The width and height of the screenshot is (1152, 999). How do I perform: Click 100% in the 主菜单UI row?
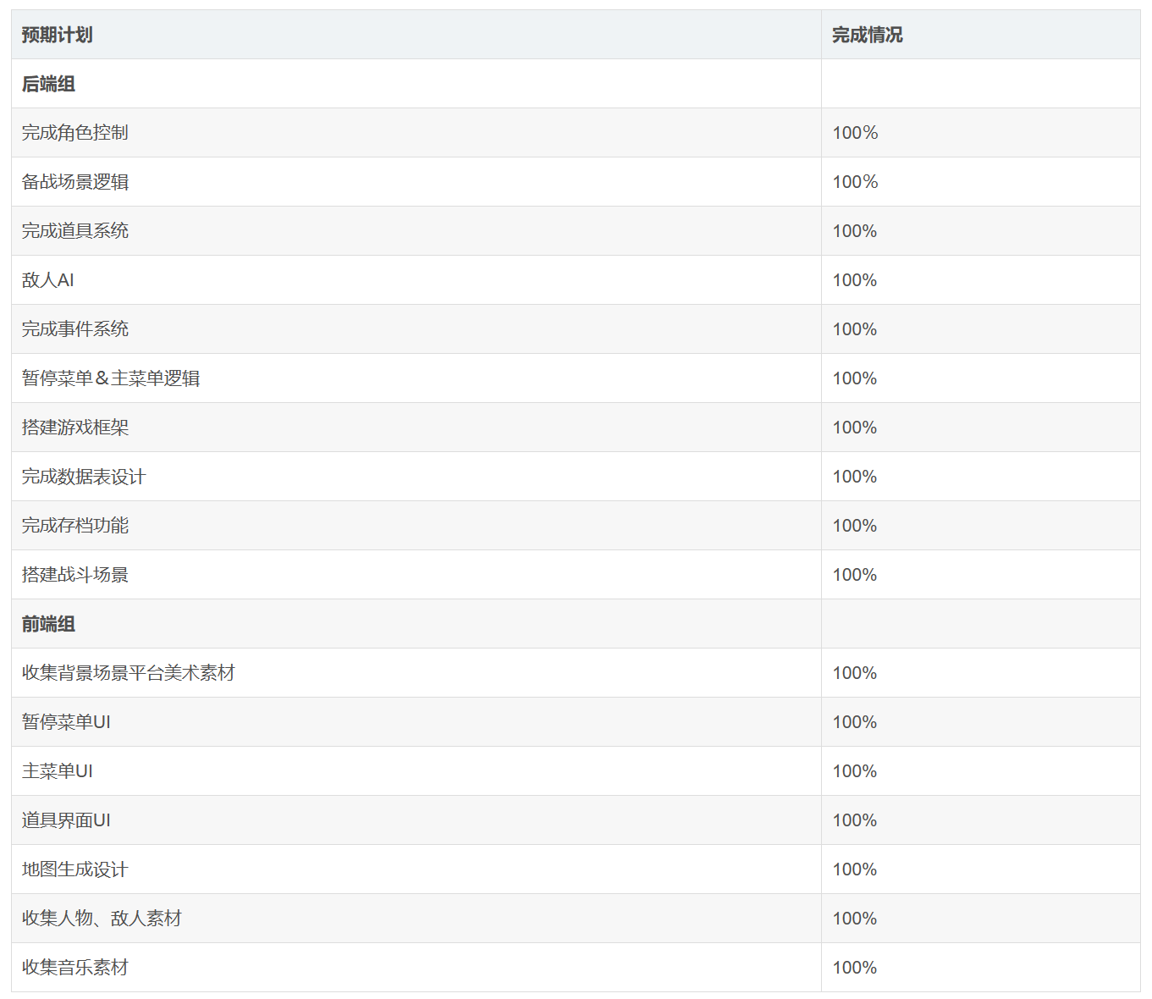pyautogui.click(x=855, y=771)
